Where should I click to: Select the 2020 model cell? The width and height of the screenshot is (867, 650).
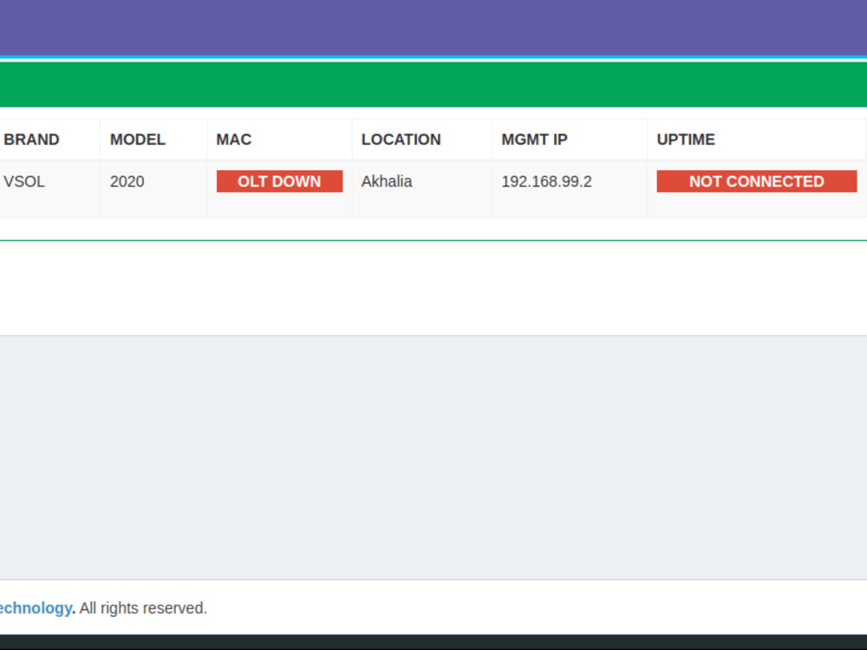127,181
